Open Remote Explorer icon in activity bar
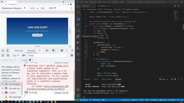 point(78,31)
